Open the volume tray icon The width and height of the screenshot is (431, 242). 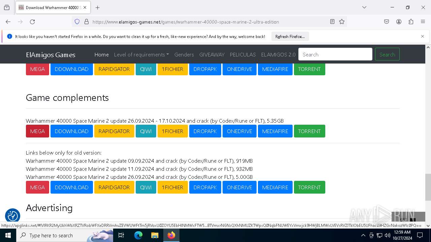pyautogui.click(x=388, y=235)
